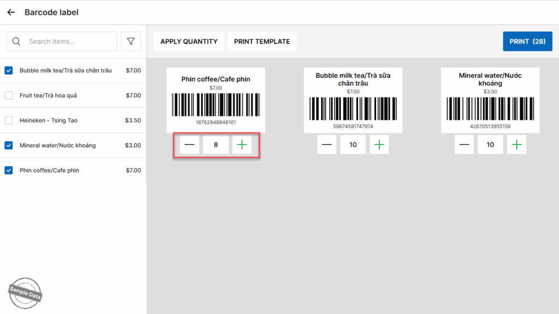The width and height of the screenshot is (559, 314).
Task: Deselect Phin coffee checkbox in list
Action: tap(9, 171)
